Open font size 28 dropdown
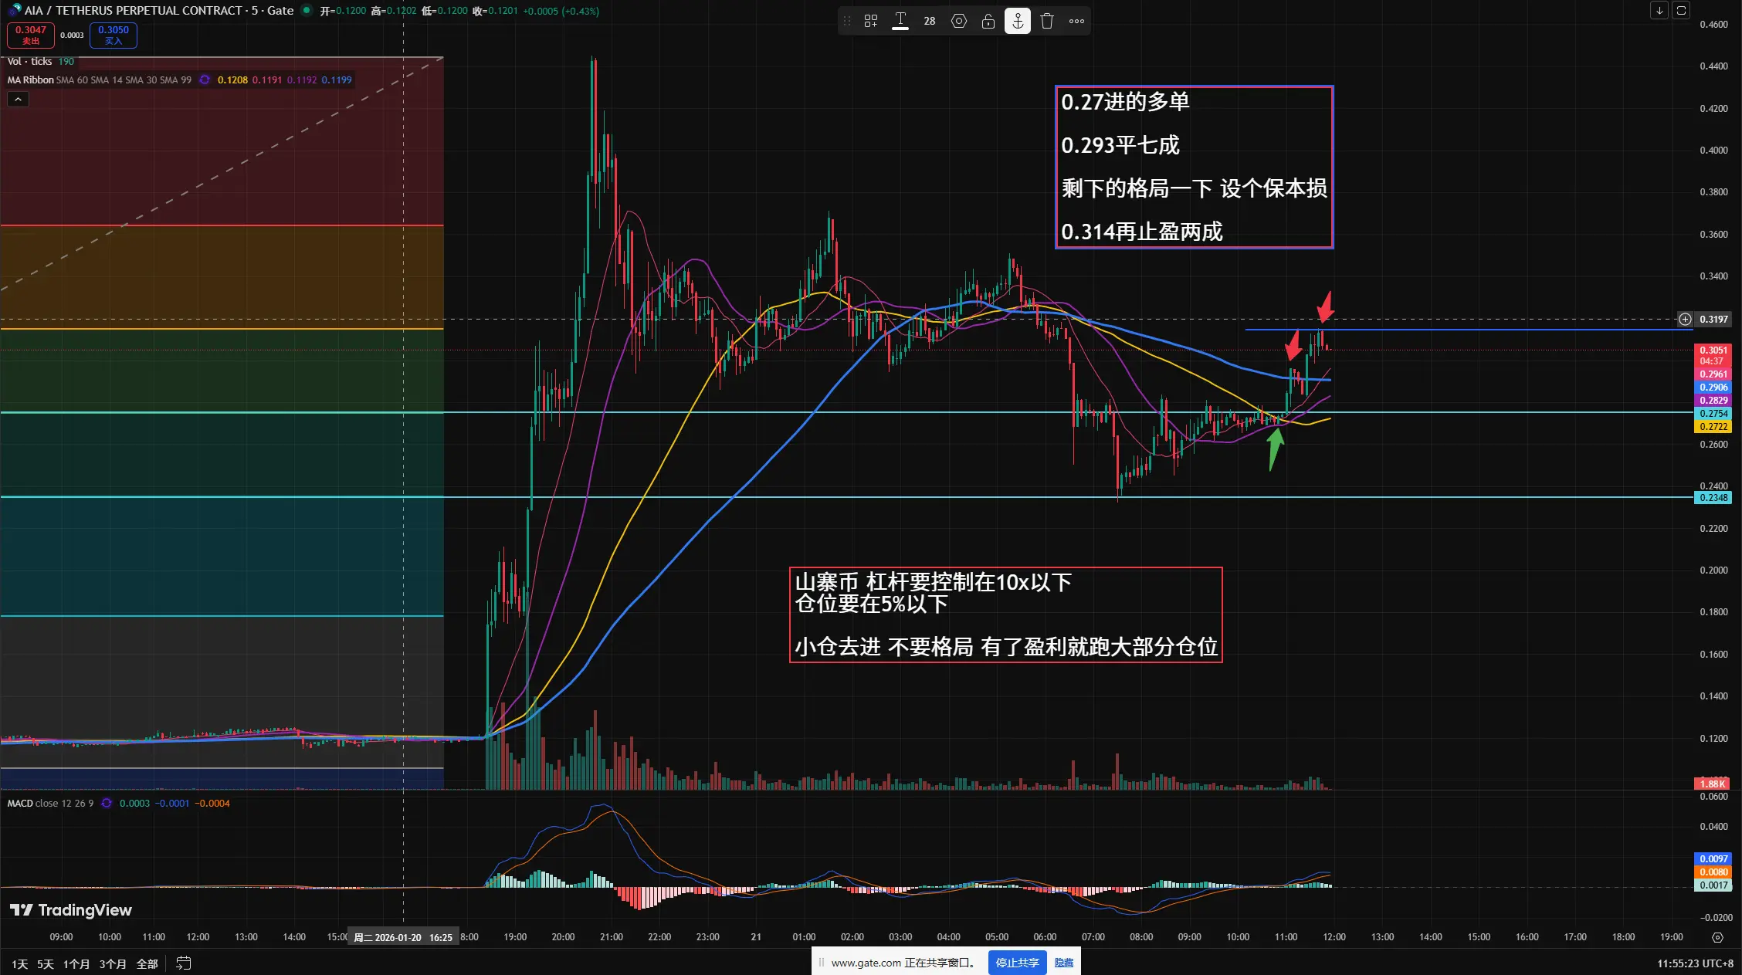1742x975 pixels. 930,22
